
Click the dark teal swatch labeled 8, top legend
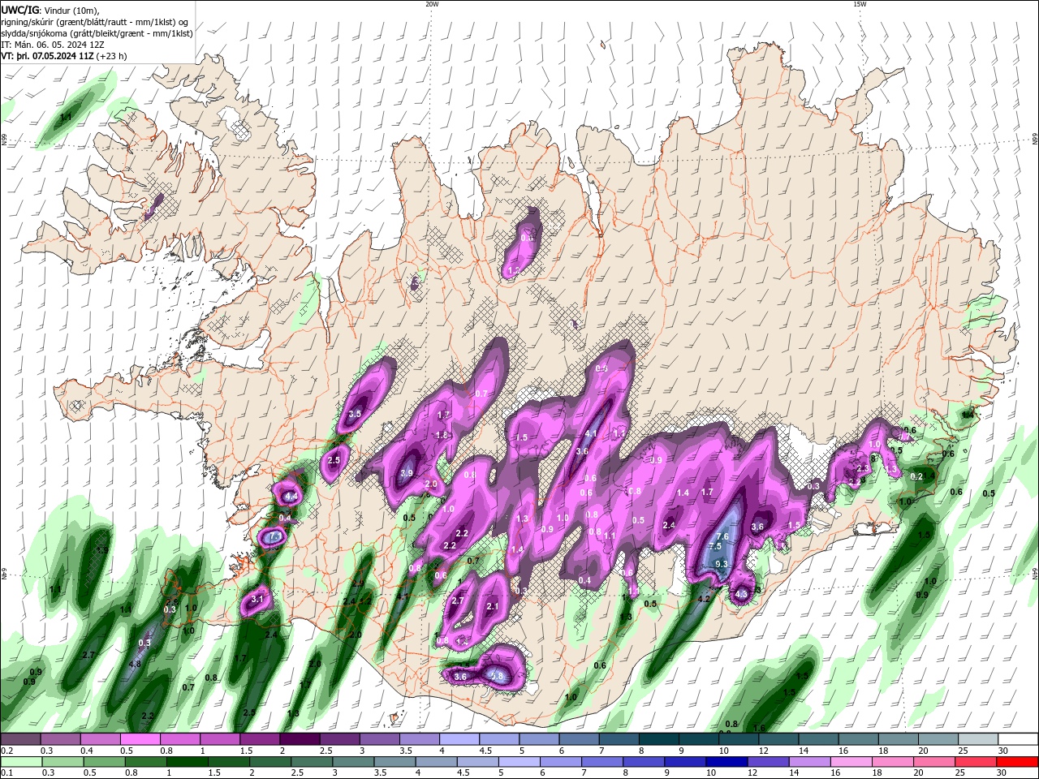(659, 739)
